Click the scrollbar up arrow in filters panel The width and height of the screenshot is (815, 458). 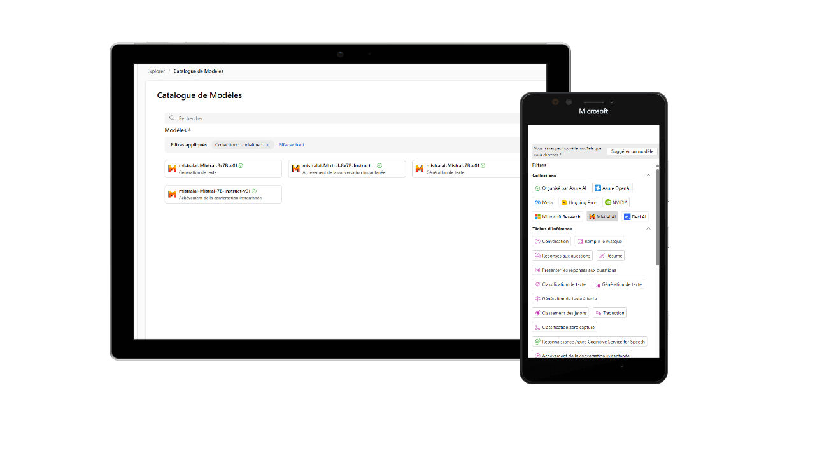pos(658,165)
